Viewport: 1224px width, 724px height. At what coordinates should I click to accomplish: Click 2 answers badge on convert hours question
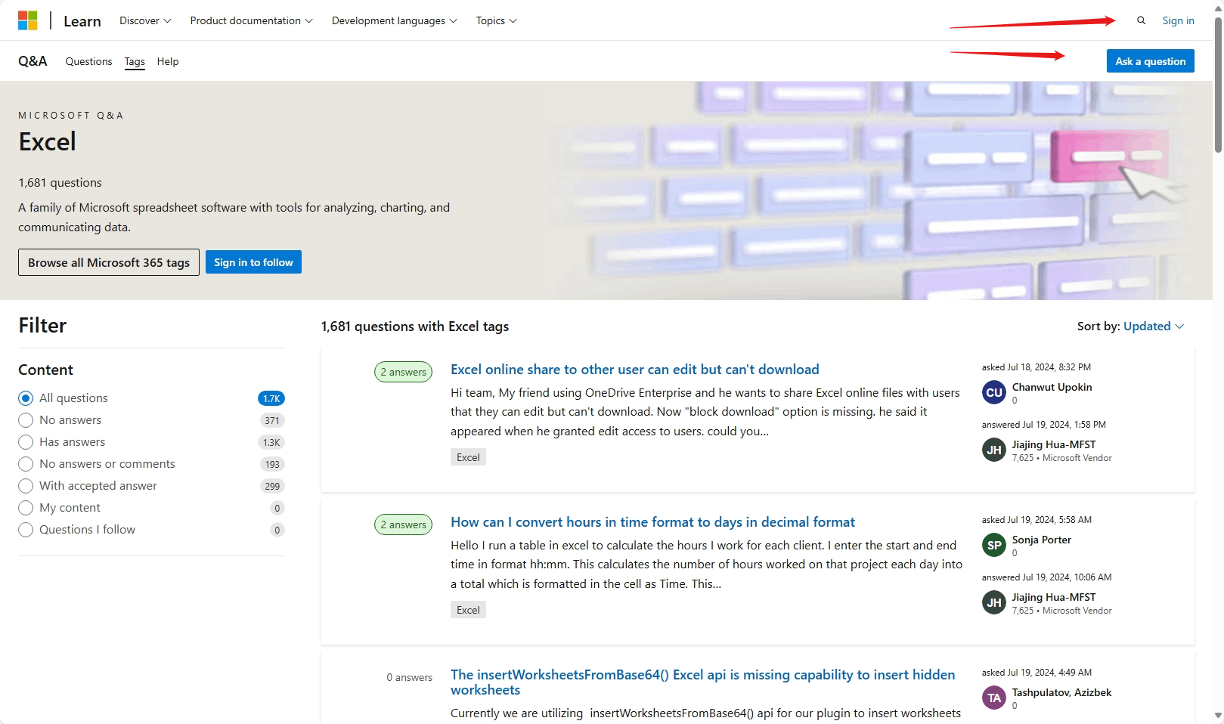click(403, 524)
